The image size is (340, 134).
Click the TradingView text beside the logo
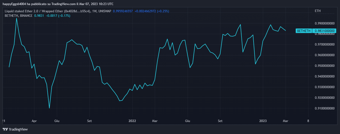18,129
